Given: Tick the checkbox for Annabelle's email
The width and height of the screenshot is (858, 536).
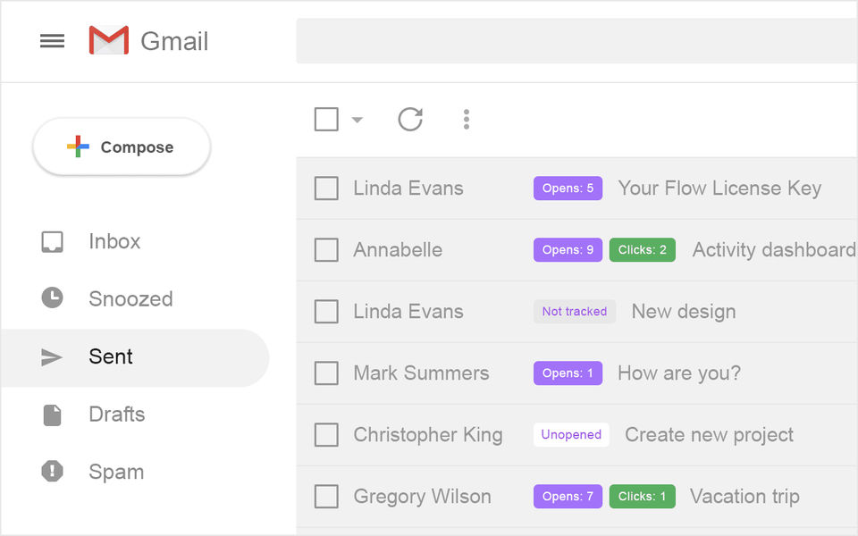Looking at the screenshot, I should 326,250.
